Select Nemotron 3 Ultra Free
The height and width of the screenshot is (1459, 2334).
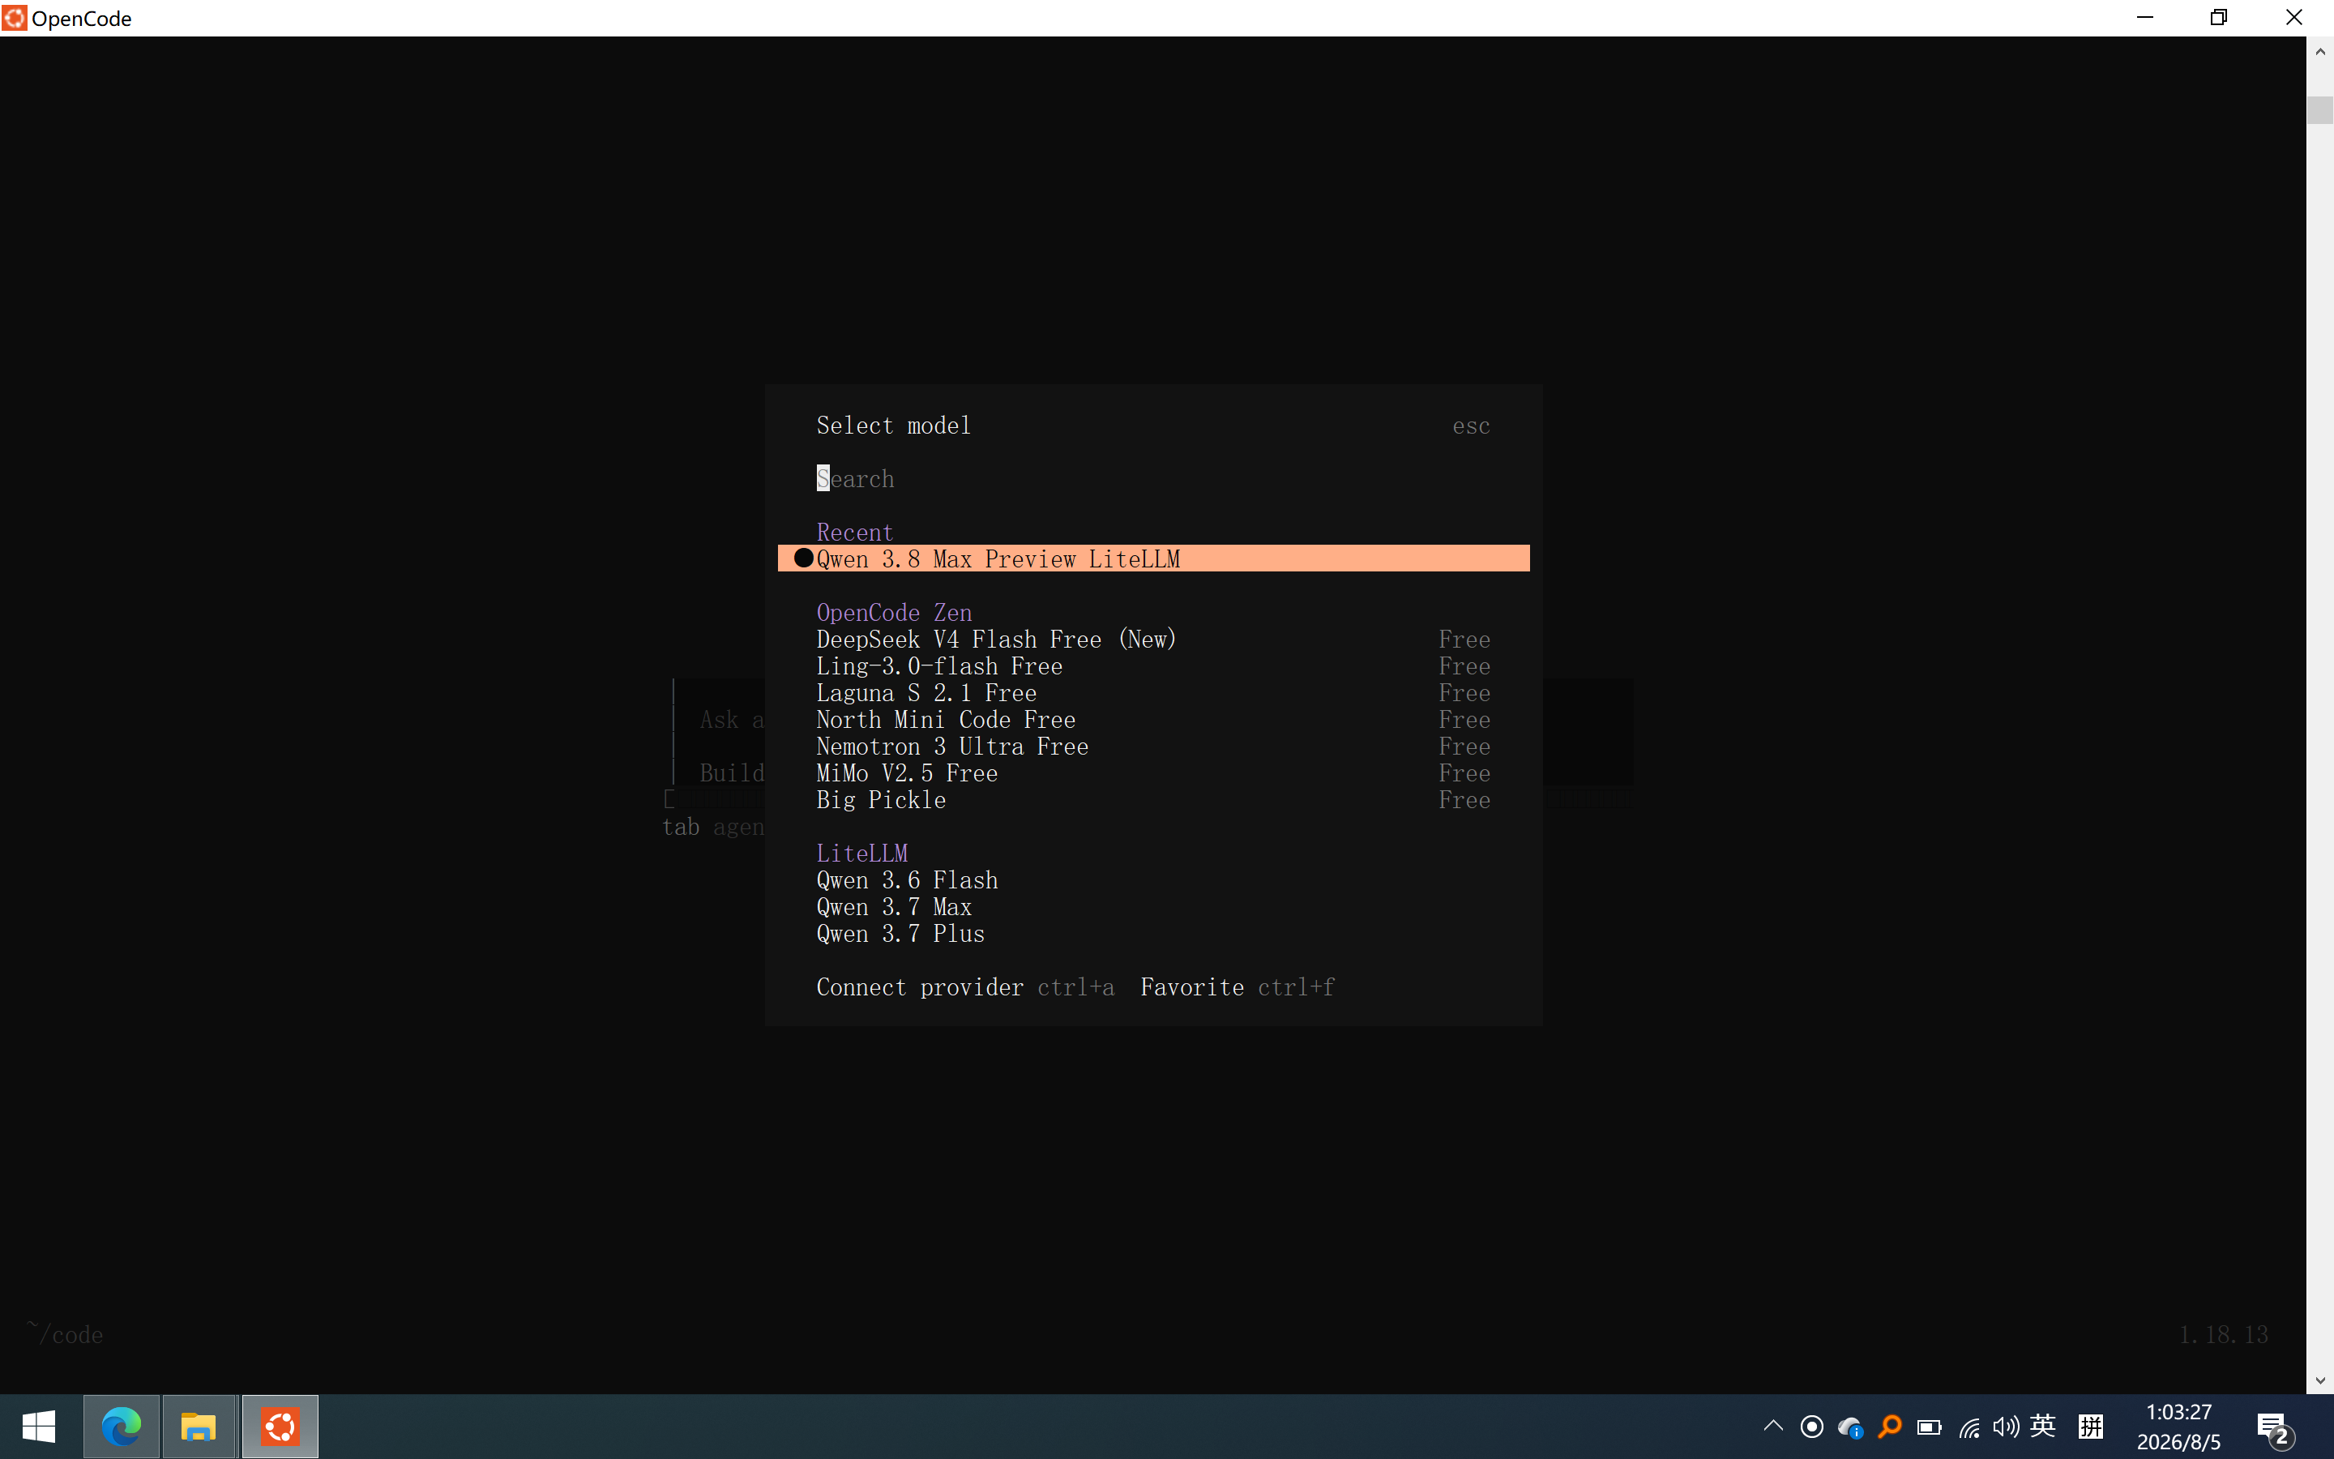[1153, 746]
